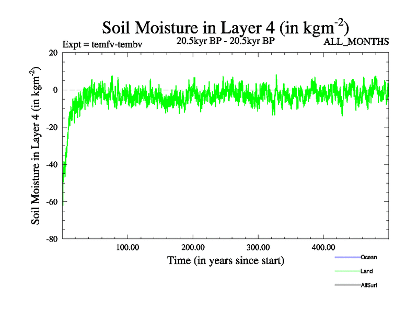The image size is (418, 313).
Task: Select the Land legend label
Action: [x=367, y=271]
